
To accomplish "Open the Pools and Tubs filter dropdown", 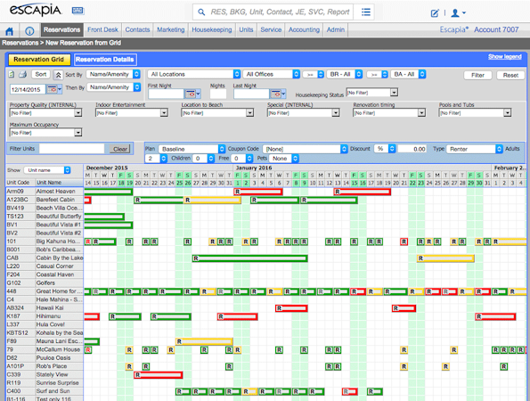I will (475, 113).
